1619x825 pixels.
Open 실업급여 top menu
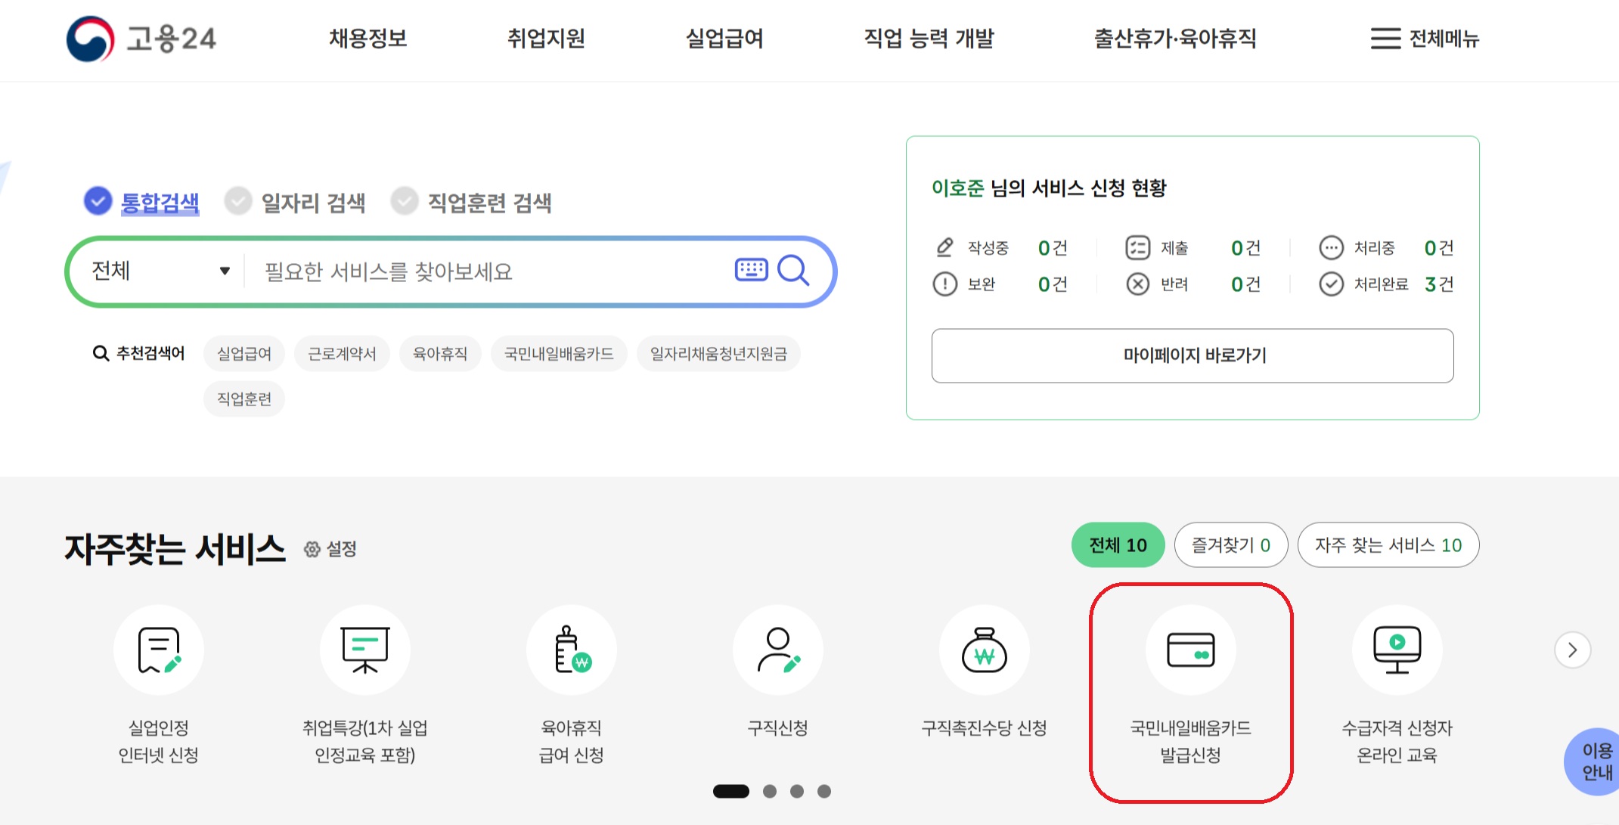coord(724,39)
